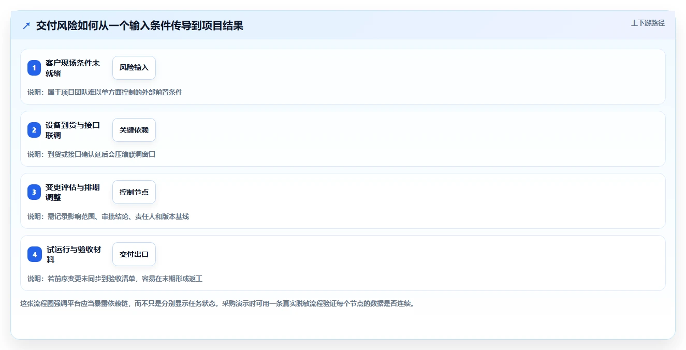Click the step 1 number badge
The width and height of the screenshot is (686, 350).
pyautogui.click(x=34, y=68)
